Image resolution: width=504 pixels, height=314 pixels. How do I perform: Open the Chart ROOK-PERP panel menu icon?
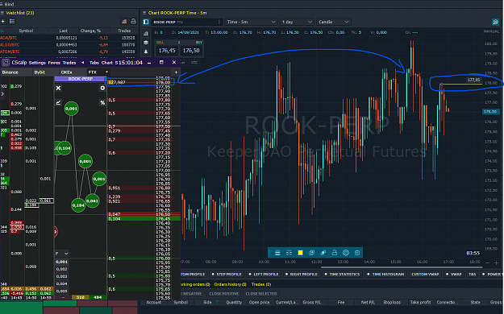point(144,13)
